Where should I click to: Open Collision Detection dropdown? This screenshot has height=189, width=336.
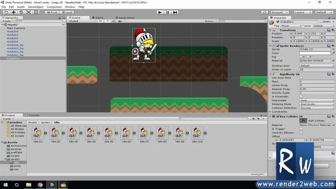point(317,108)
